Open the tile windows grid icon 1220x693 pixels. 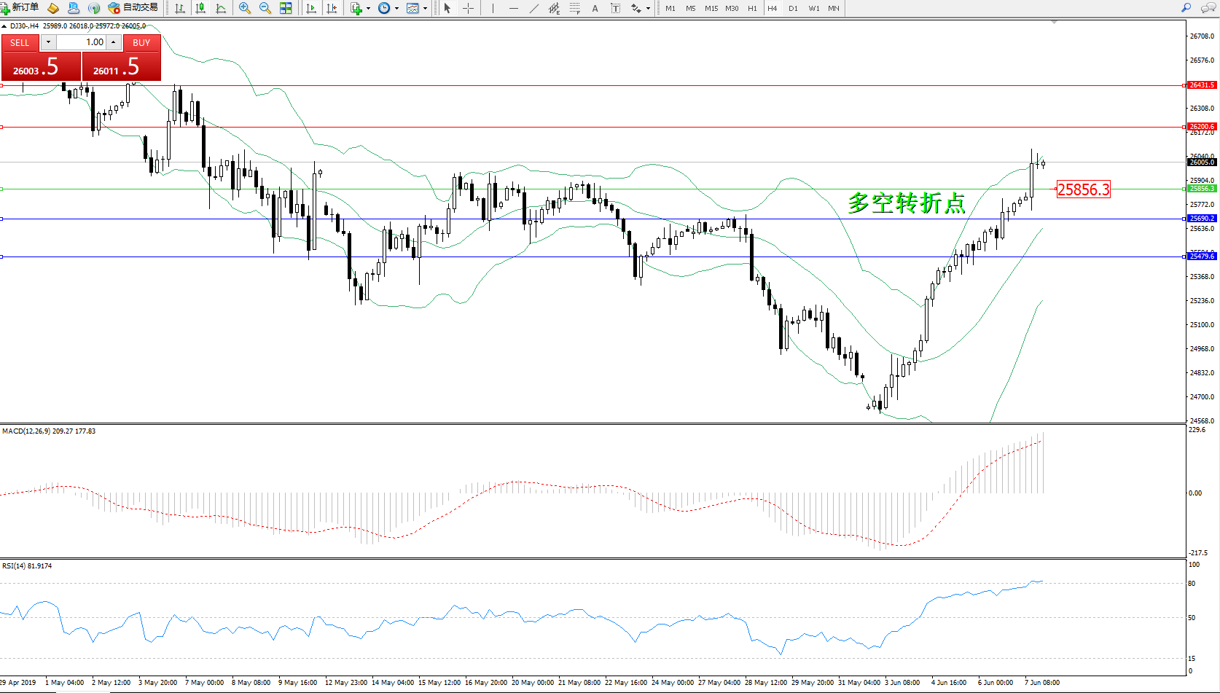[x=286, y=8]
